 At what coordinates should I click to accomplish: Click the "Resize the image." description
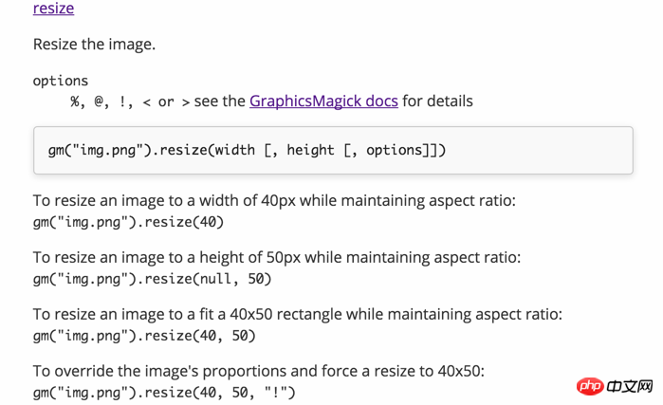click(x=94, y=45)
